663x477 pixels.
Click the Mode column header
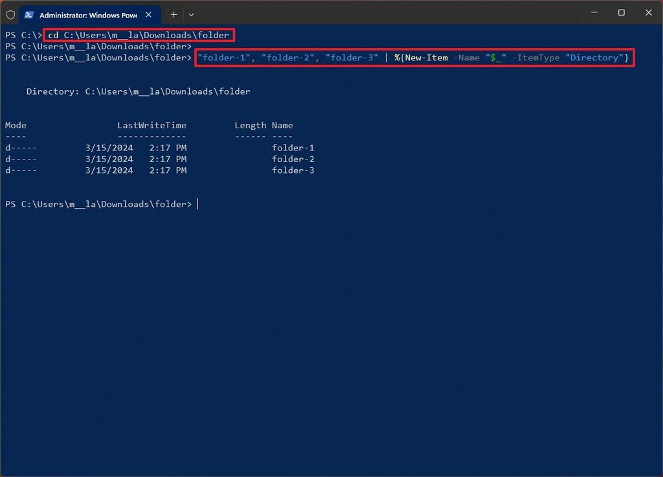point(16,125)
